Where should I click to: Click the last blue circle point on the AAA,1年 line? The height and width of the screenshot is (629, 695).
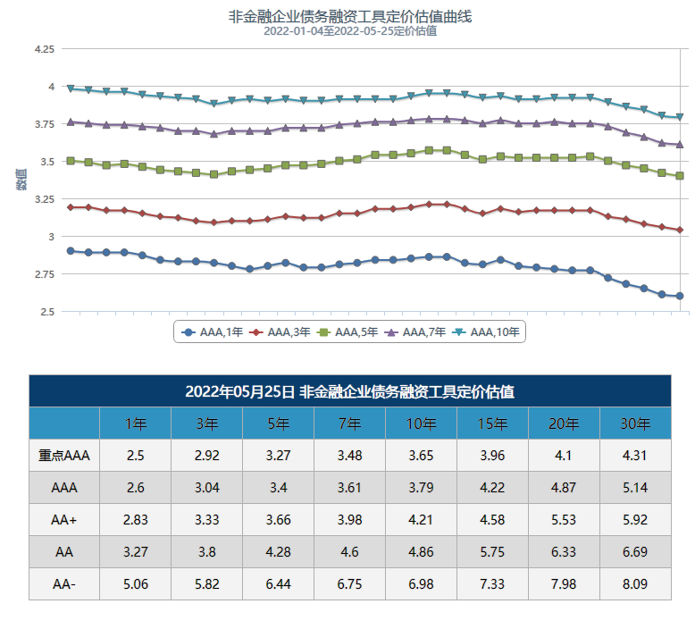pos(680,296)
